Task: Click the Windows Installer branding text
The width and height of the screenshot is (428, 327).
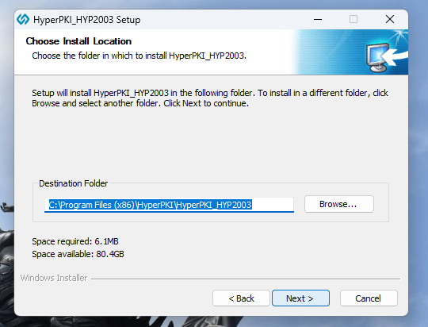Action: click(54, 278)
